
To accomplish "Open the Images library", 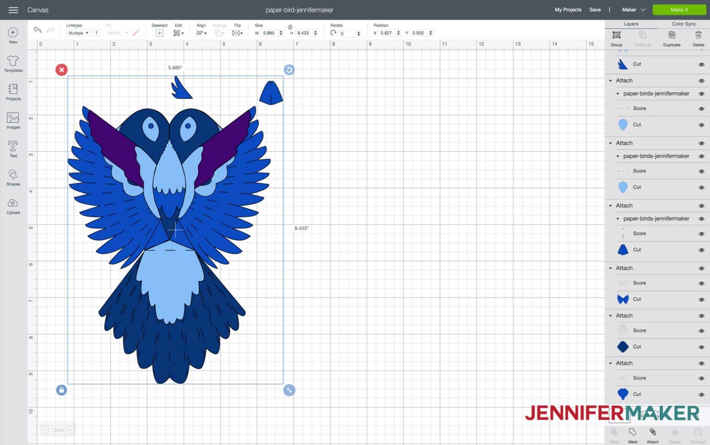I will point(13,121).
